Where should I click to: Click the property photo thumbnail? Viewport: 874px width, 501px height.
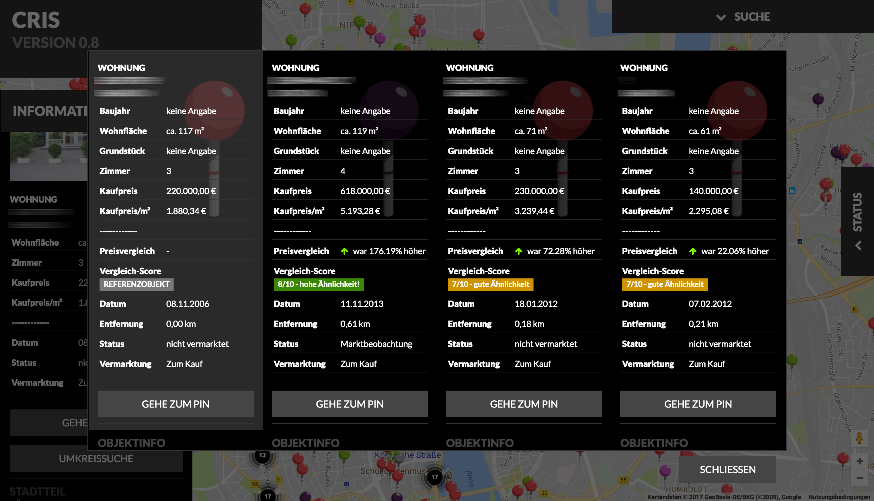click(x=48, y=156)
